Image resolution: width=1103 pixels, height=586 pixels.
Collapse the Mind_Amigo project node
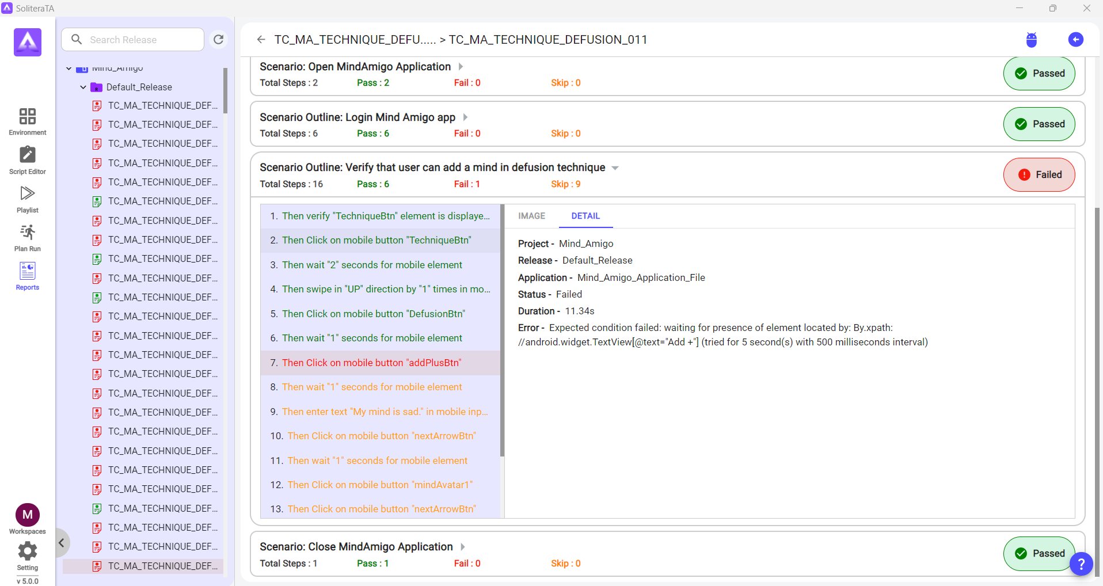69,69
